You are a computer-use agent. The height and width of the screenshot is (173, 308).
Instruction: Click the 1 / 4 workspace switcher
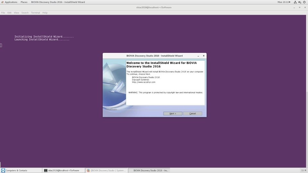click(x=304, y=170)
